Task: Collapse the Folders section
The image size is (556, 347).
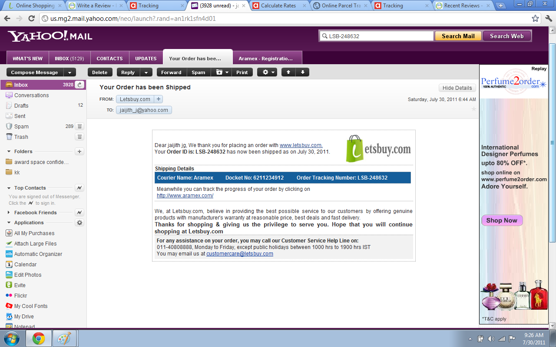Action: coord(9,151)
